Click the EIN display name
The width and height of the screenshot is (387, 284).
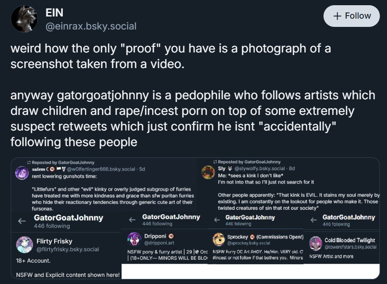(x=55, y=13)
